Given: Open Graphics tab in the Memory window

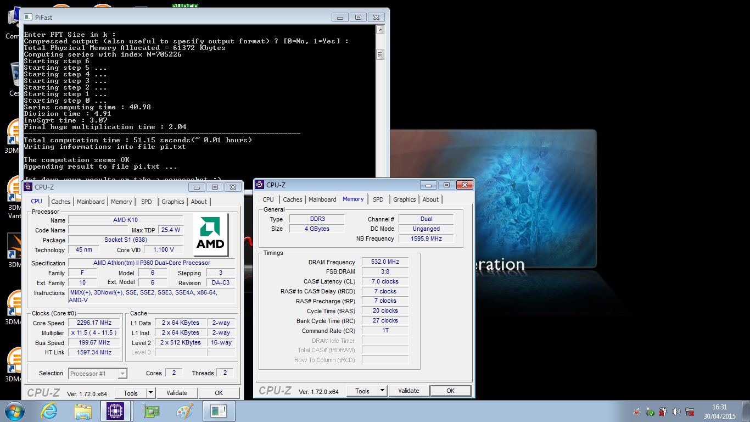Looking at the screenshot, I should (x=405, y=199).
